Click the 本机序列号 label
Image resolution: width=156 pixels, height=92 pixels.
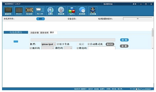coord(9,19)
